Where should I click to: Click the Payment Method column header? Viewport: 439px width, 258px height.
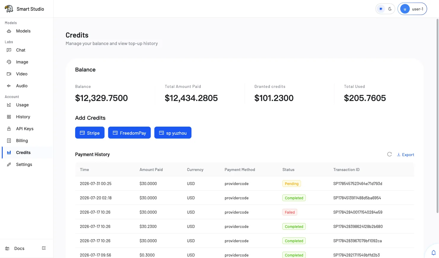240,170
